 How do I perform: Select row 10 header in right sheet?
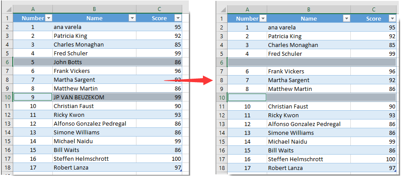(x=221, y=98)
